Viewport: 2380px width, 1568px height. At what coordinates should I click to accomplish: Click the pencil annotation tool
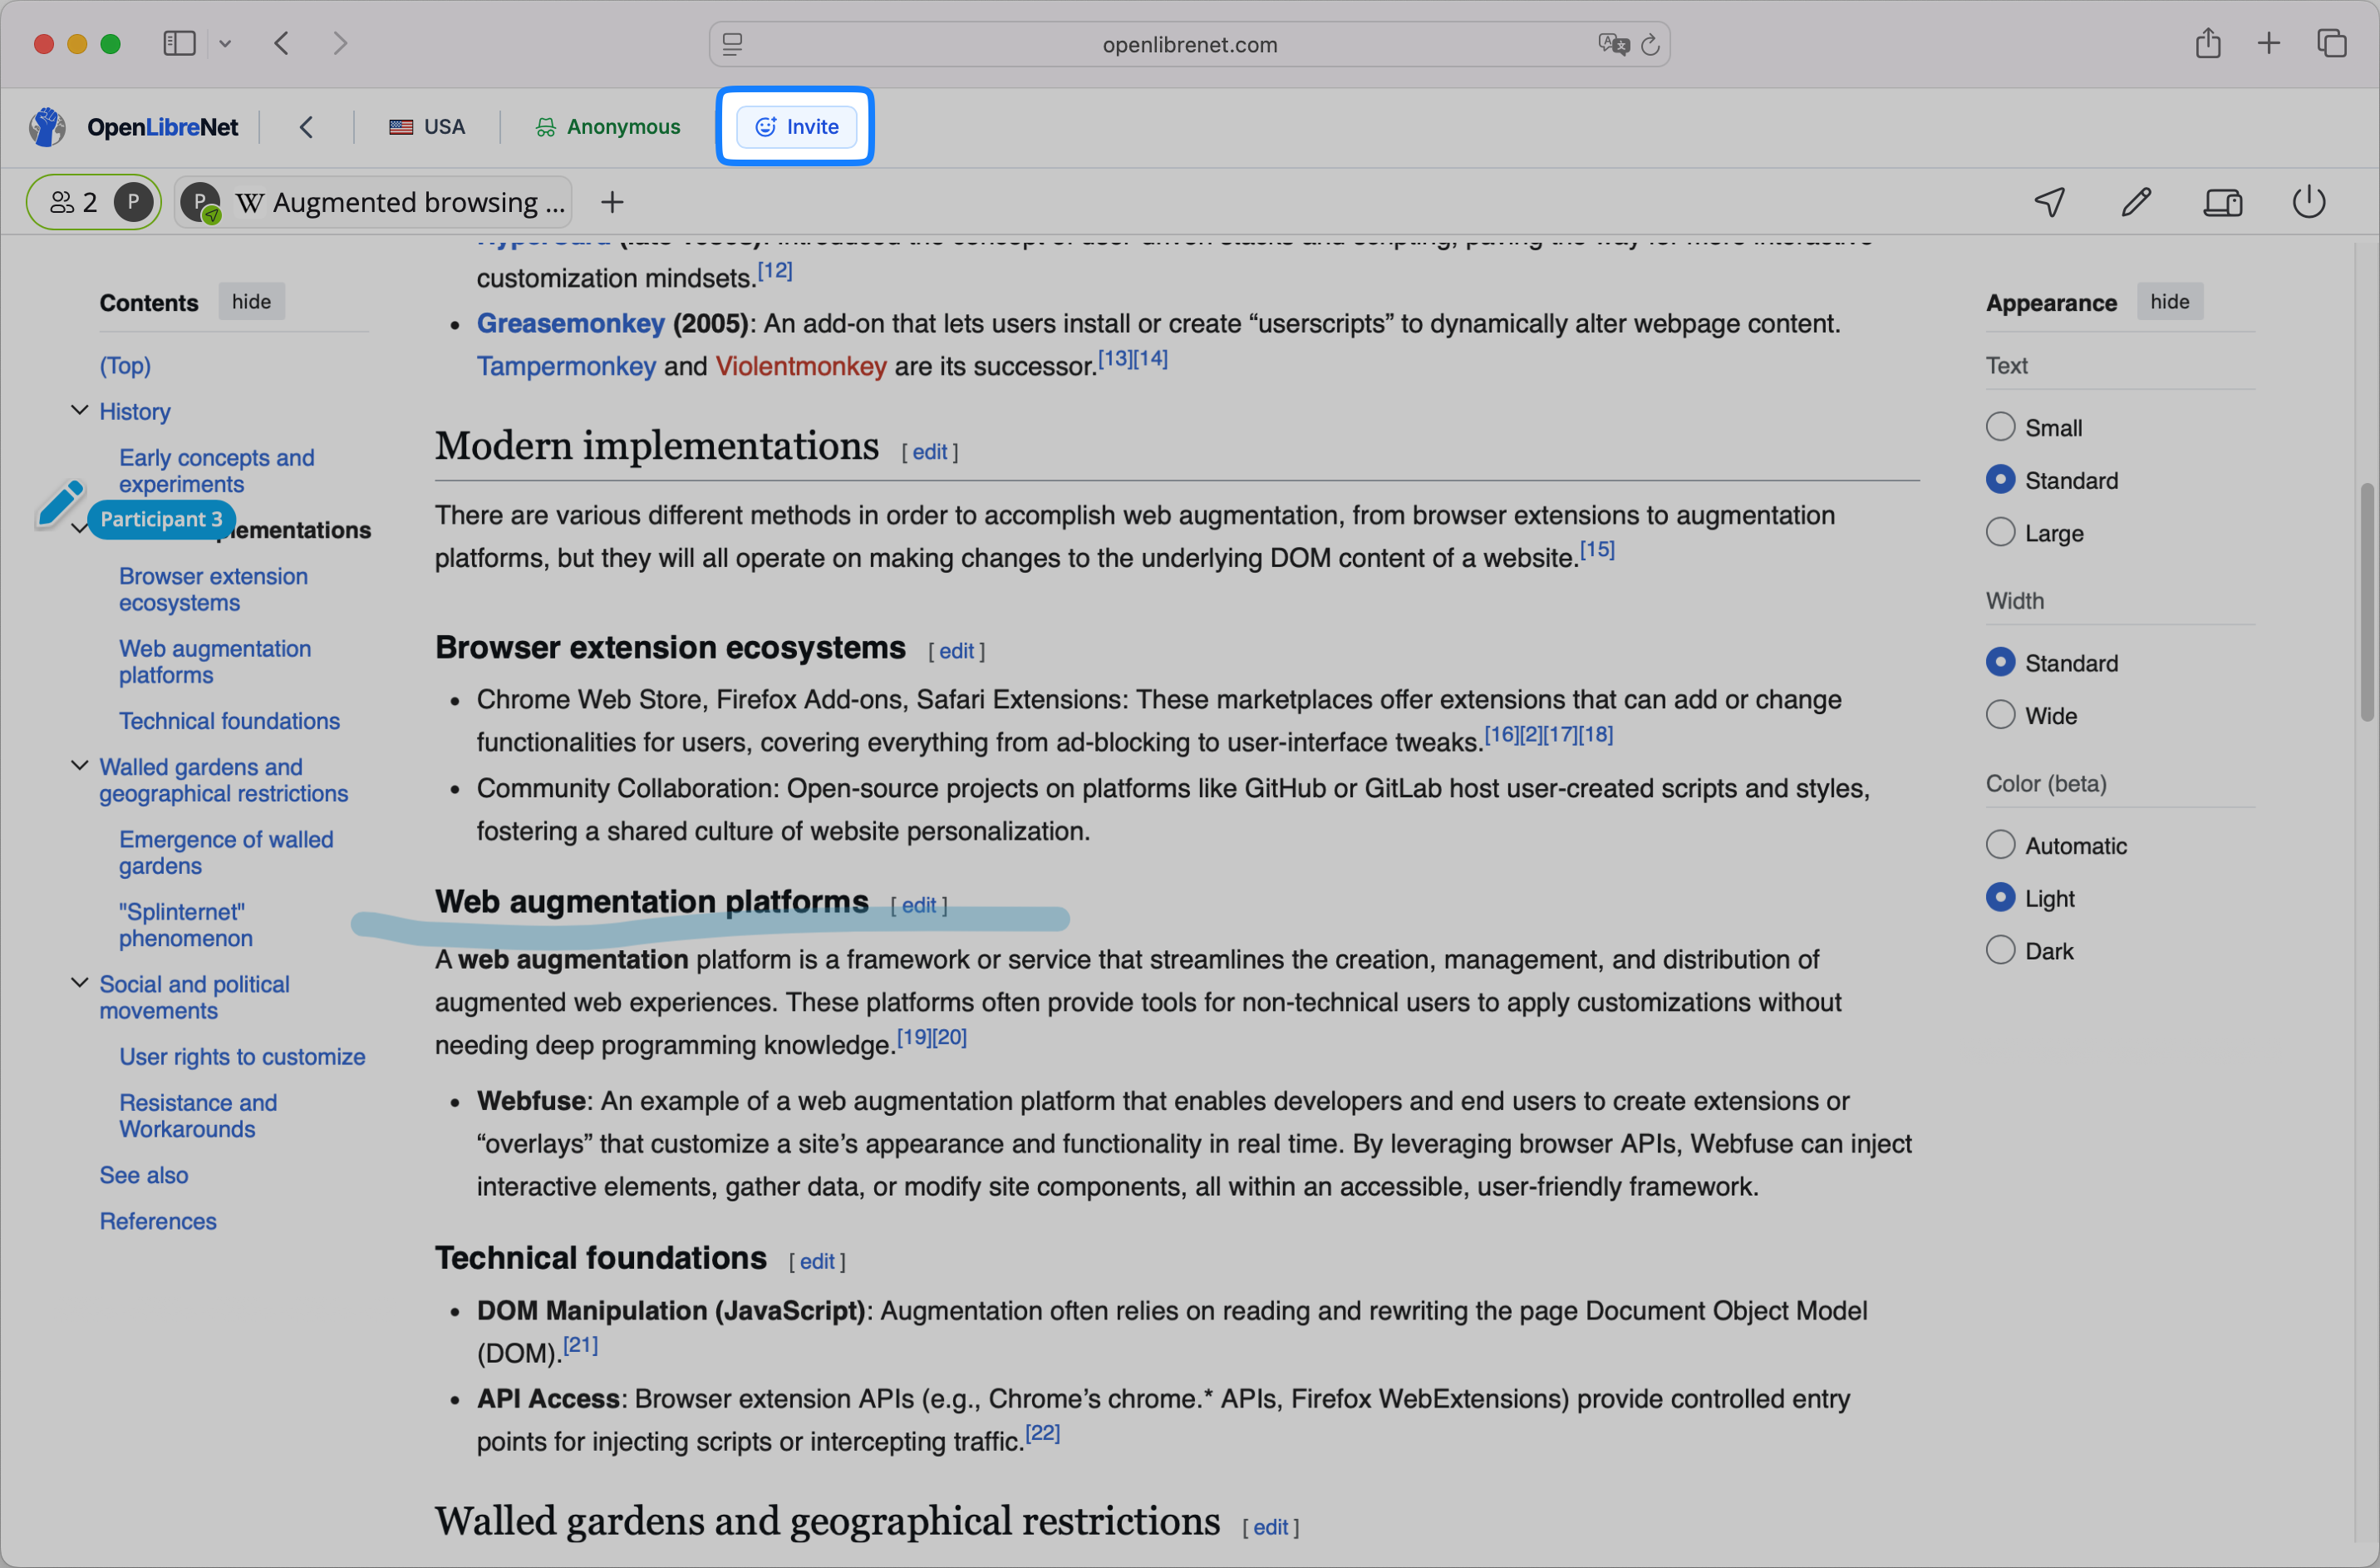2136,201
